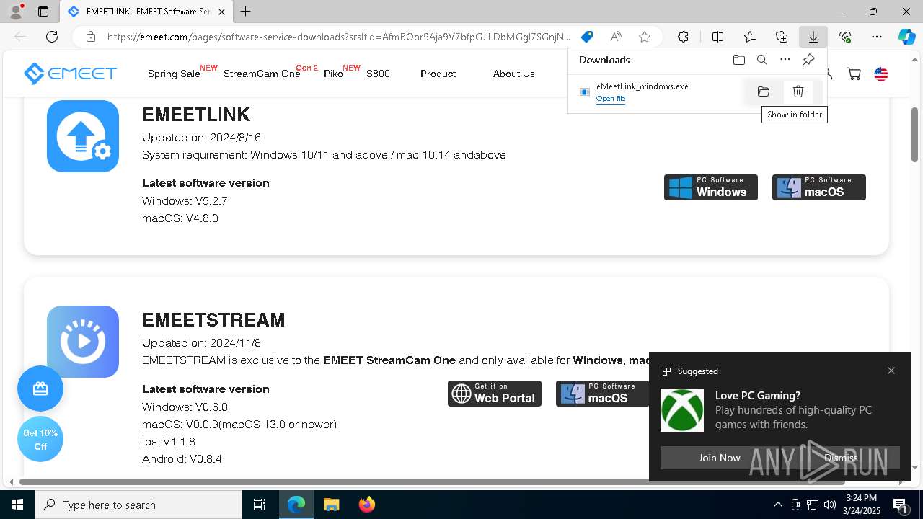Open the Copilot sidebar icon
923x519 pixels.
coord(906,37)
